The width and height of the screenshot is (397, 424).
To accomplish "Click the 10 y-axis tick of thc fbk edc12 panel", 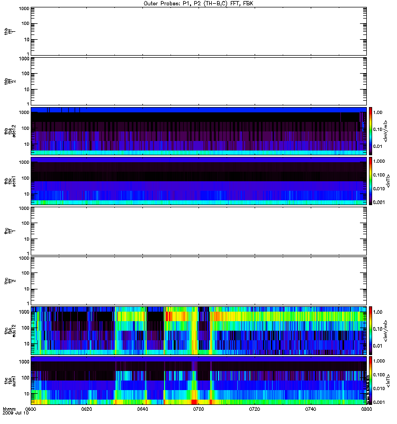I will 27,344.
